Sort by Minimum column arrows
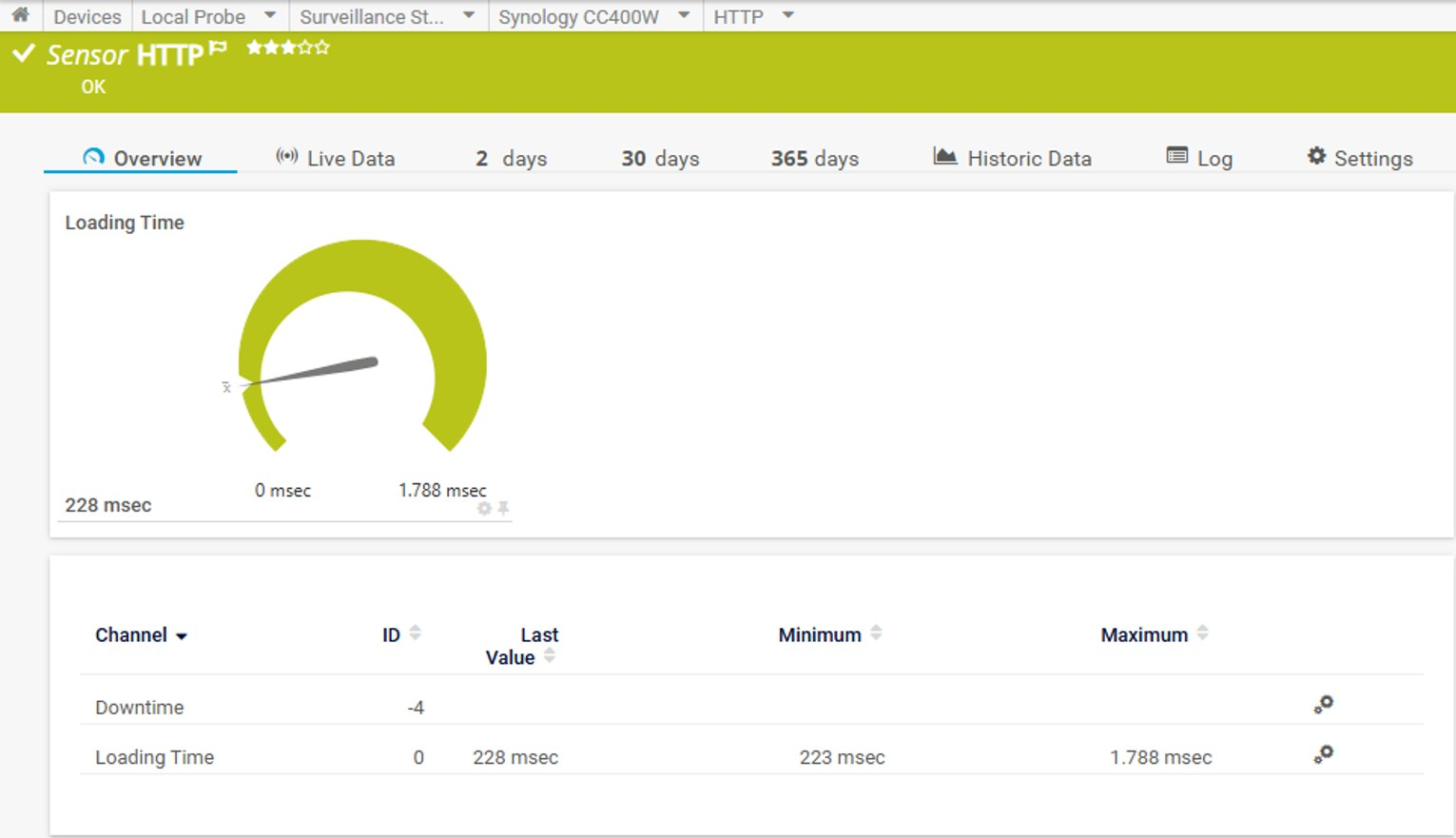This screenshot has width=1456, height=838. 876,633
